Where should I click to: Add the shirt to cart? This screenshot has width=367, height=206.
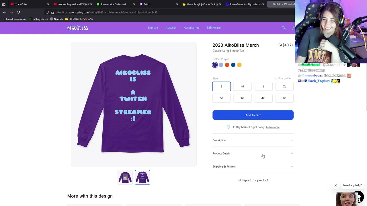[253, 115]
